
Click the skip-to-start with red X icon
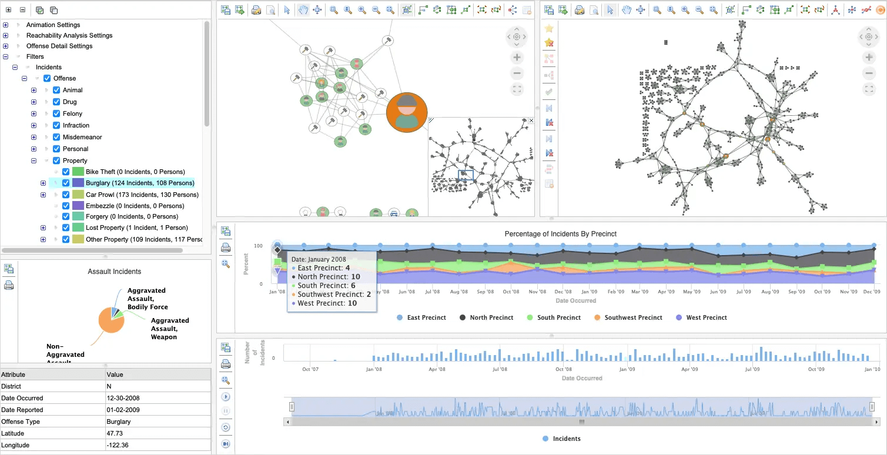(549, 123)
